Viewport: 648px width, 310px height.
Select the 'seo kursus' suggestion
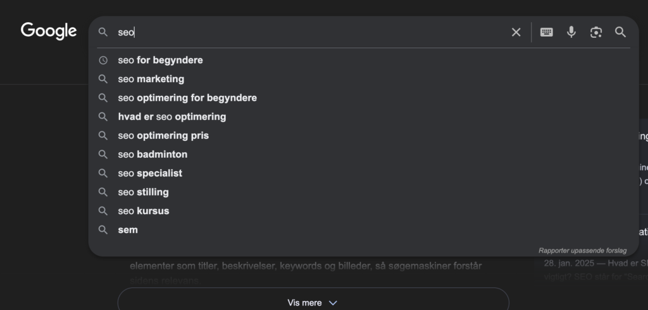[x=364, y=211]
